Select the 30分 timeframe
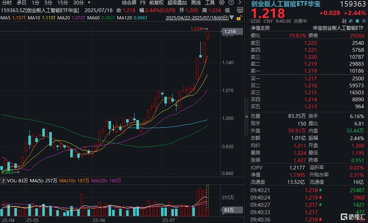368x223 pixels. (x=78, y=3)
